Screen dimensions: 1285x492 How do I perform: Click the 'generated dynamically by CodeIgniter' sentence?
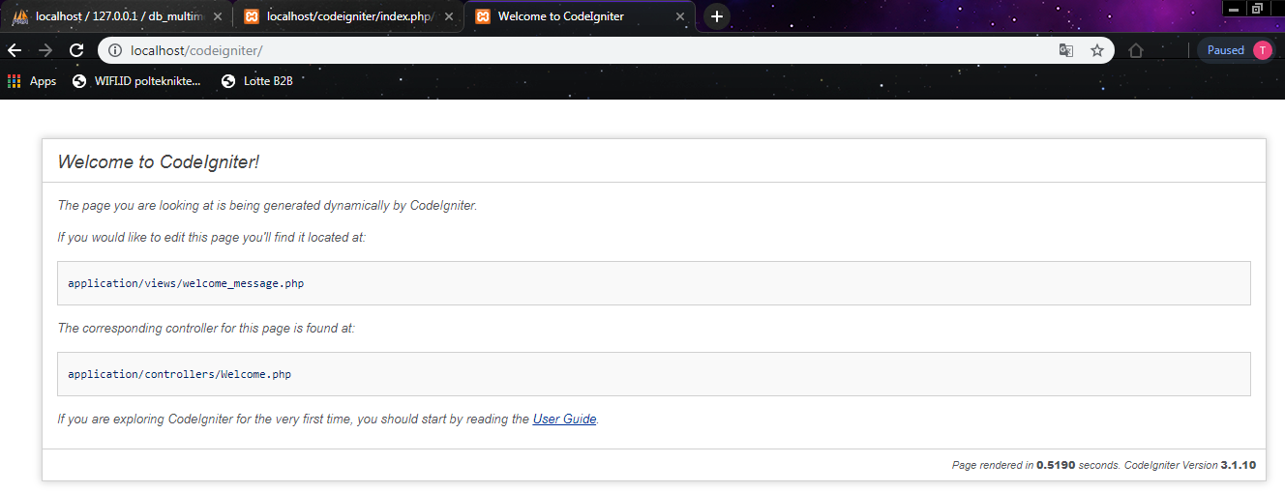tap(267, 206)
